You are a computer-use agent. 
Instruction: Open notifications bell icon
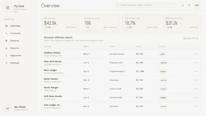click(x=183, y=5)
